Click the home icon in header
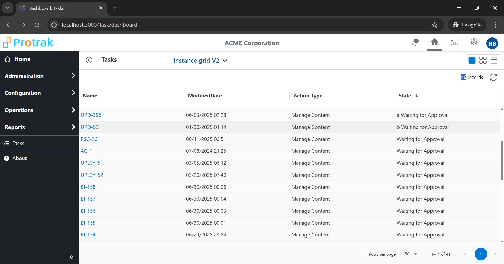This screenshot has height=264, width=504. [x=434, y=42]
